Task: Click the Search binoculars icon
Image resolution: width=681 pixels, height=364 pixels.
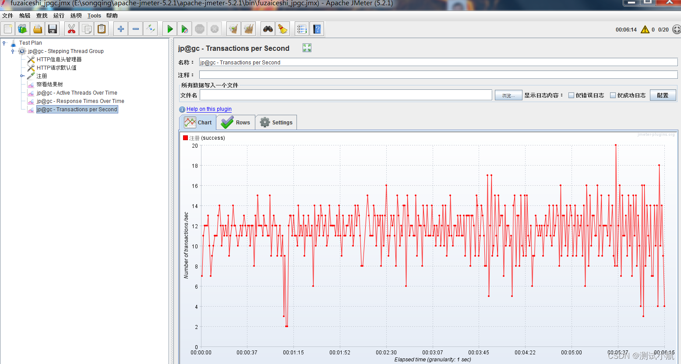Action: 268,29
